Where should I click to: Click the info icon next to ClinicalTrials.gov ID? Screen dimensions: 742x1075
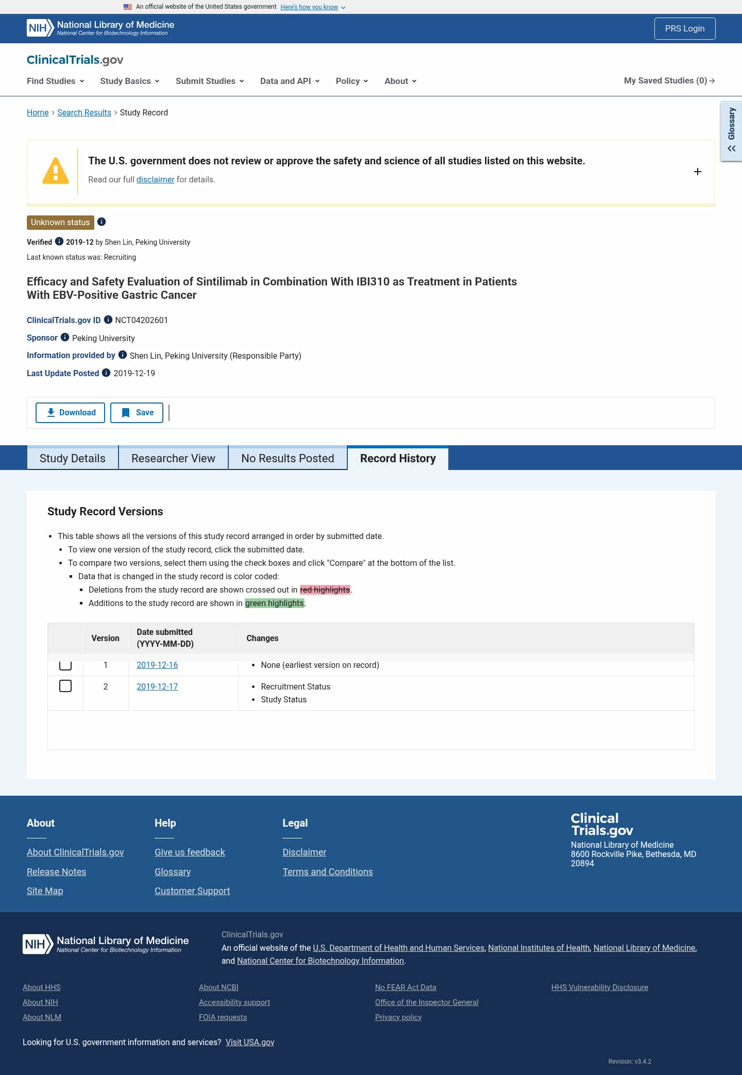(108, 320)
